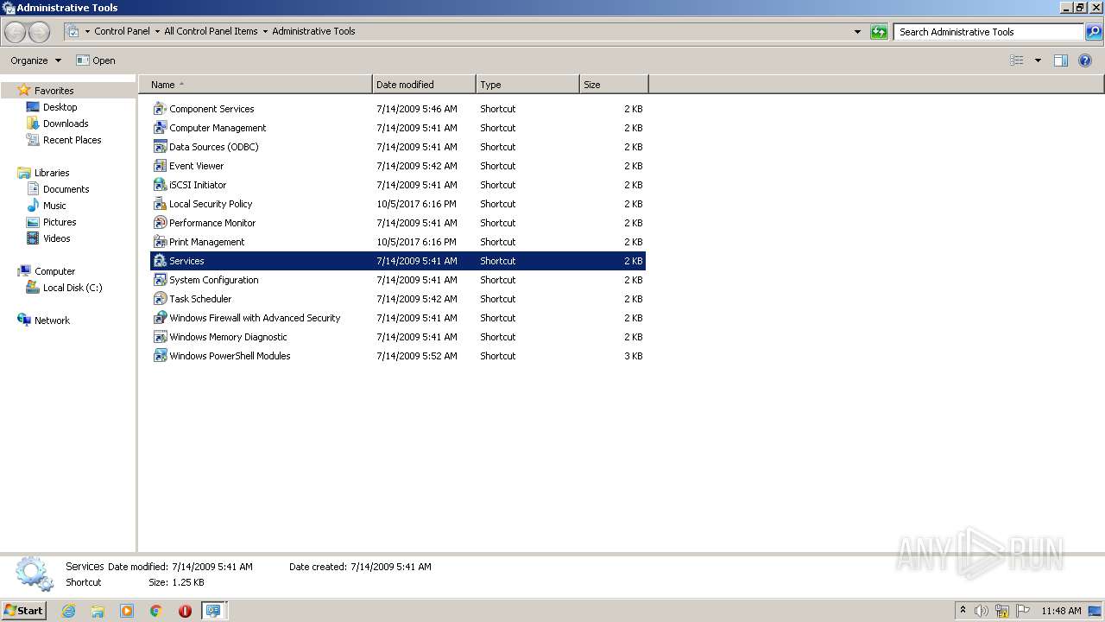The image size is (1105, 622).
Task: Open Recent Places in the navigation pane
Action: pyautogui.click(x=72, y=140)
